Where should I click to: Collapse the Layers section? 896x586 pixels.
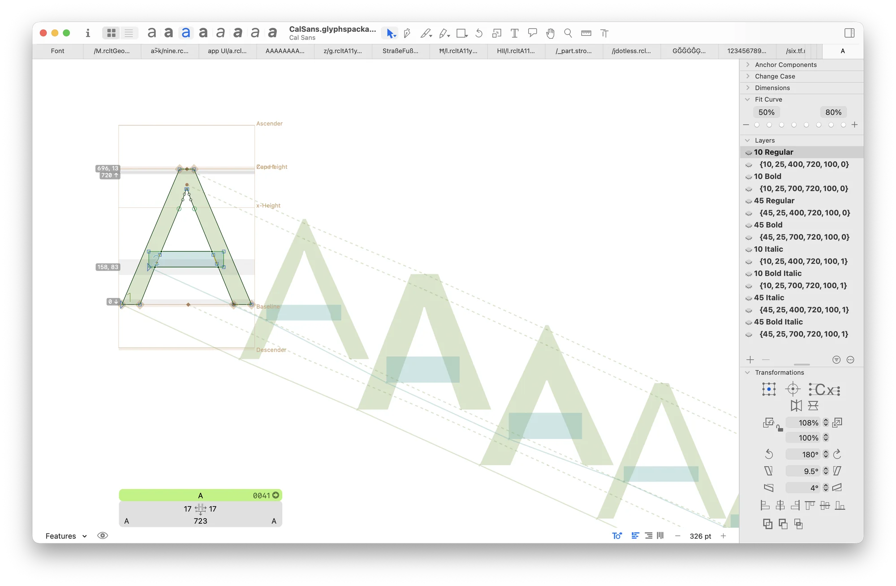[748, 140]
